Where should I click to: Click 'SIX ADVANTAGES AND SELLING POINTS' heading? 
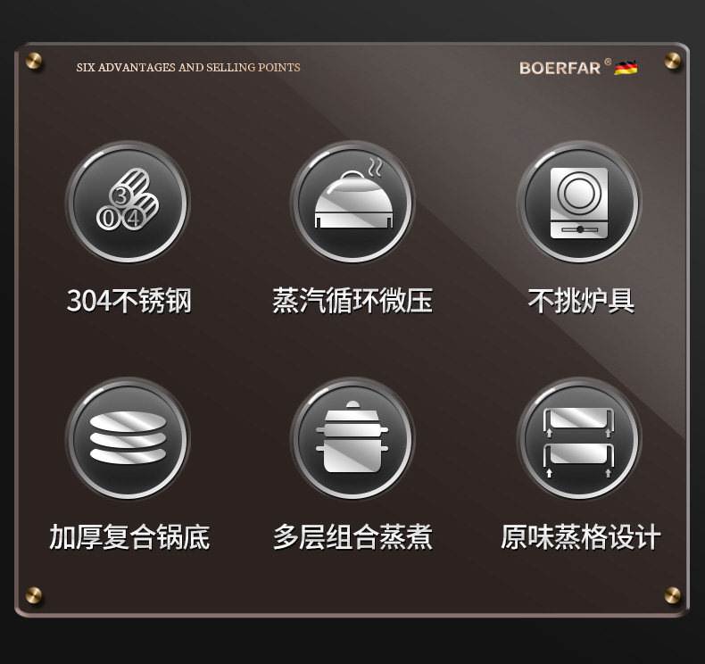[188, 68]
